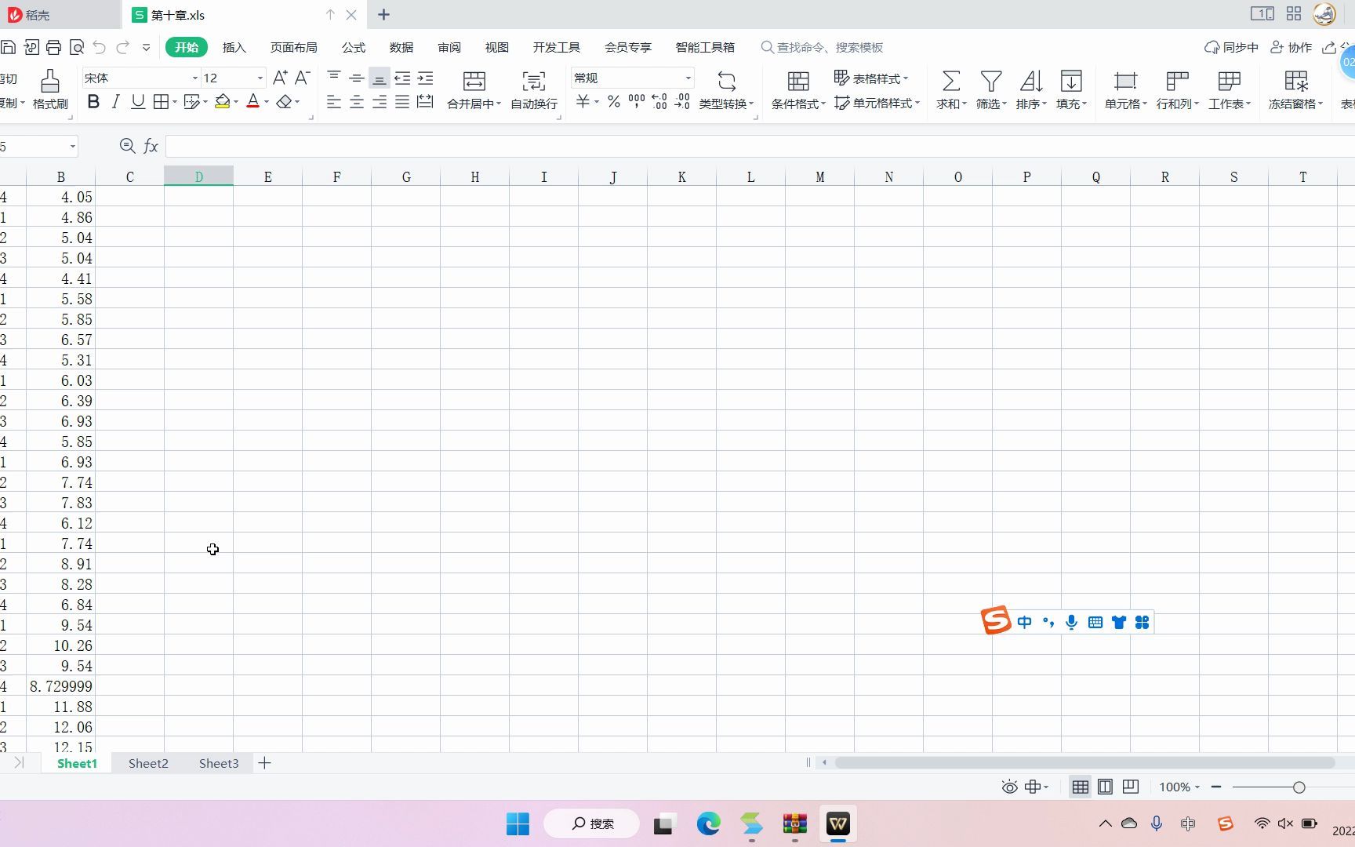
Task: Click the Format Painter (格式刷) icon
Action: coord(50,82)
